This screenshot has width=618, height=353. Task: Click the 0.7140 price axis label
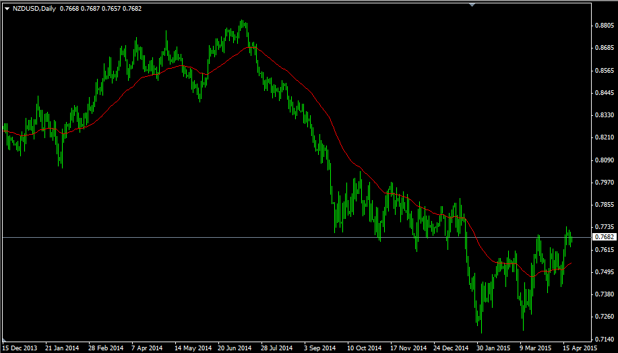605,339
